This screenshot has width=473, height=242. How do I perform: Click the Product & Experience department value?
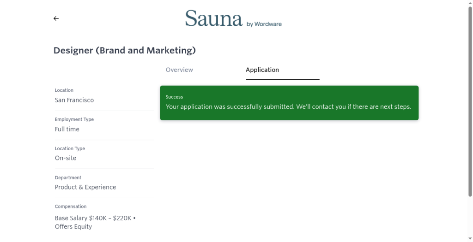pos(85,187)
